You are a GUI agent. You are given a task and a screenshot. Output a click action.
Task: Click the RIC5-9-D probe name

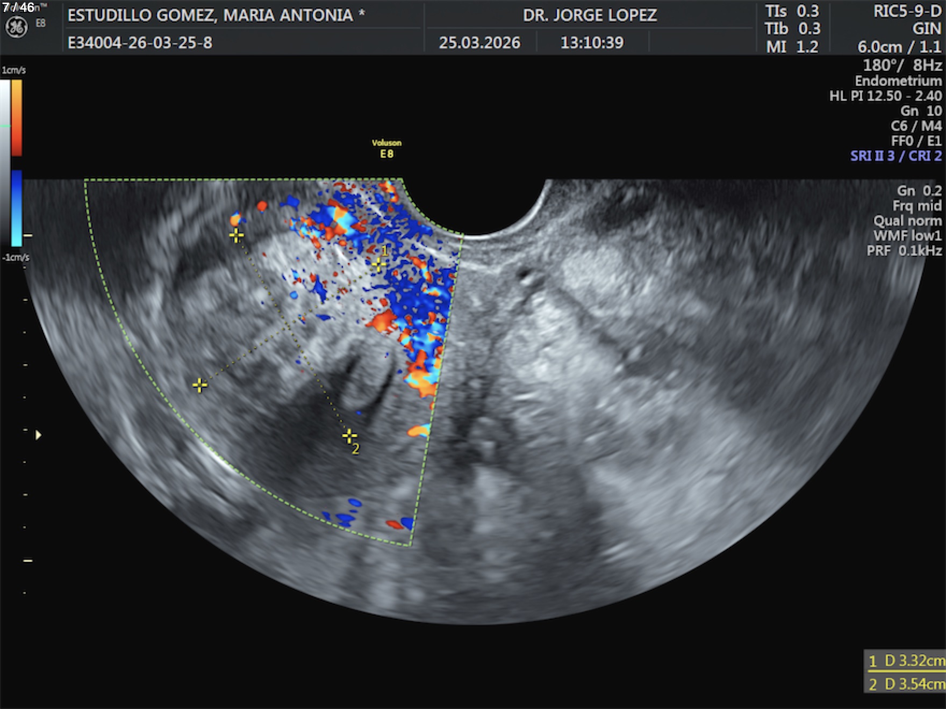pos(907,12)
